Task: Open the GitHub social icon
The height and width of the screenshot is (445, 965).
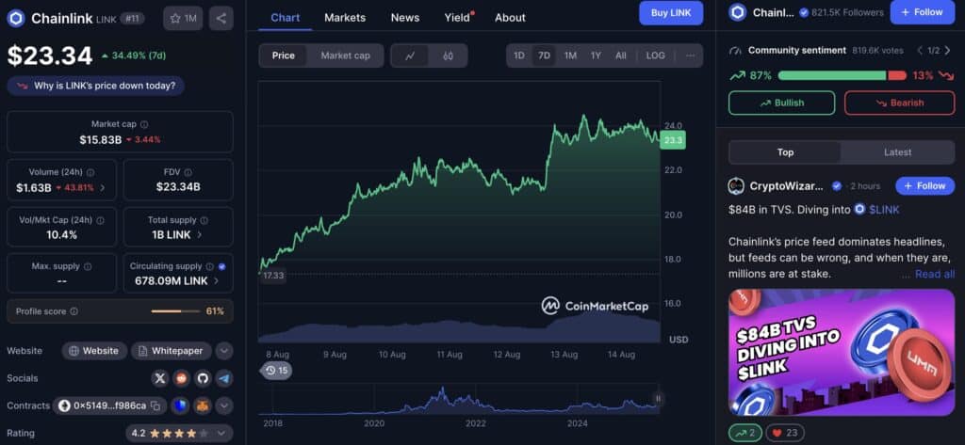Action: (203, 378)
